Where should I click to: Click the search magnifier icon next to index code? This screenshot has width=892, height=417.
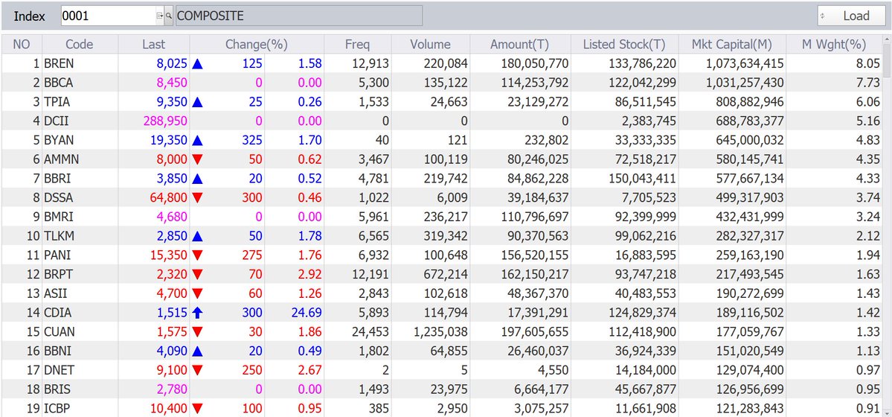pyautogui.click(x=169, y=16)
